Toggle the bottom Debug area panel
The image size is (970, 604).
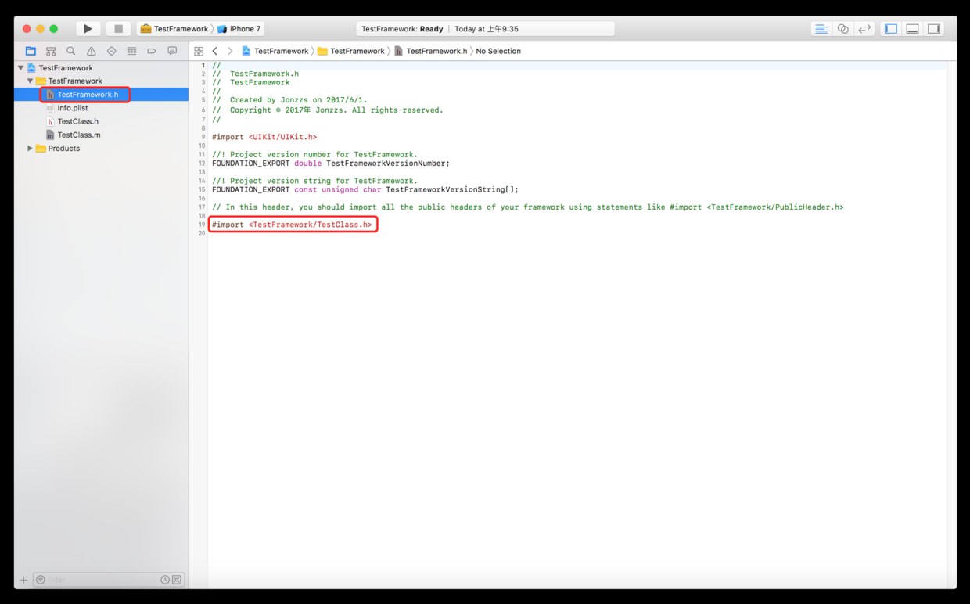click(x=912, y=29)
